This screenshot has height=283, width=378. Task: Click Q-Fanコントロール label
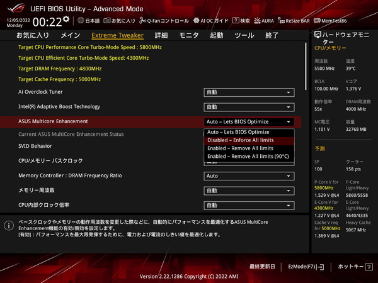point(168,21)
